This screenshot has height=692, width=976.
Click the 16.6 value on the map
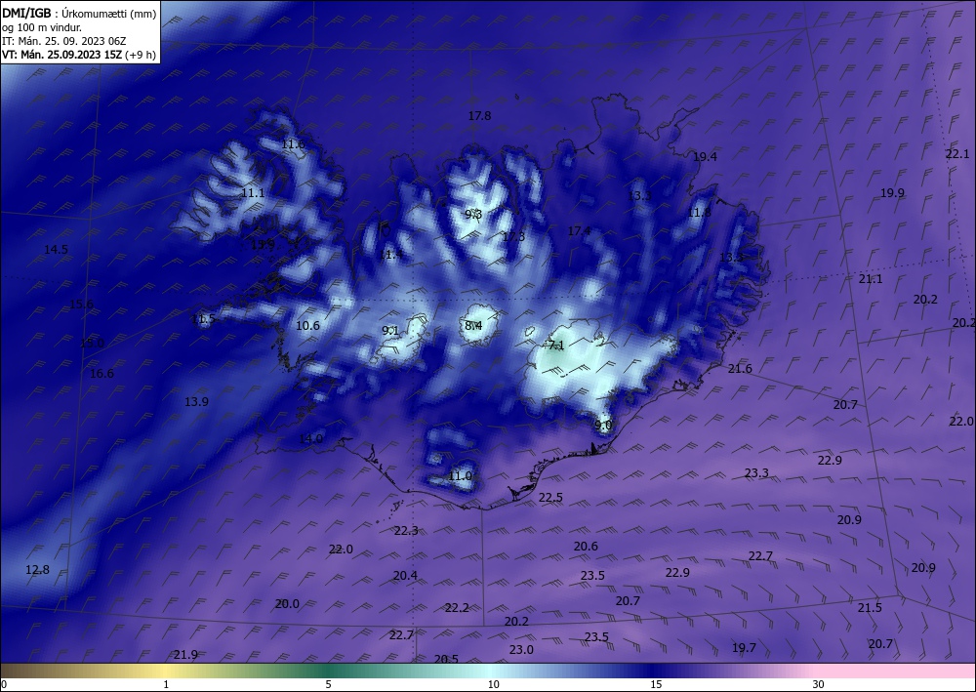click(x=102, y=374)
